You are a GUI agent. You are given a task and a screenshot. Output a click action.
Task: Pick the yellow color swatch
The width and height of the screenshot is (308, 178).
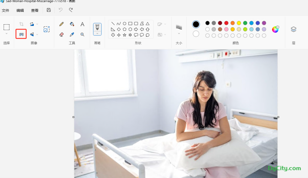coord(239,23)
